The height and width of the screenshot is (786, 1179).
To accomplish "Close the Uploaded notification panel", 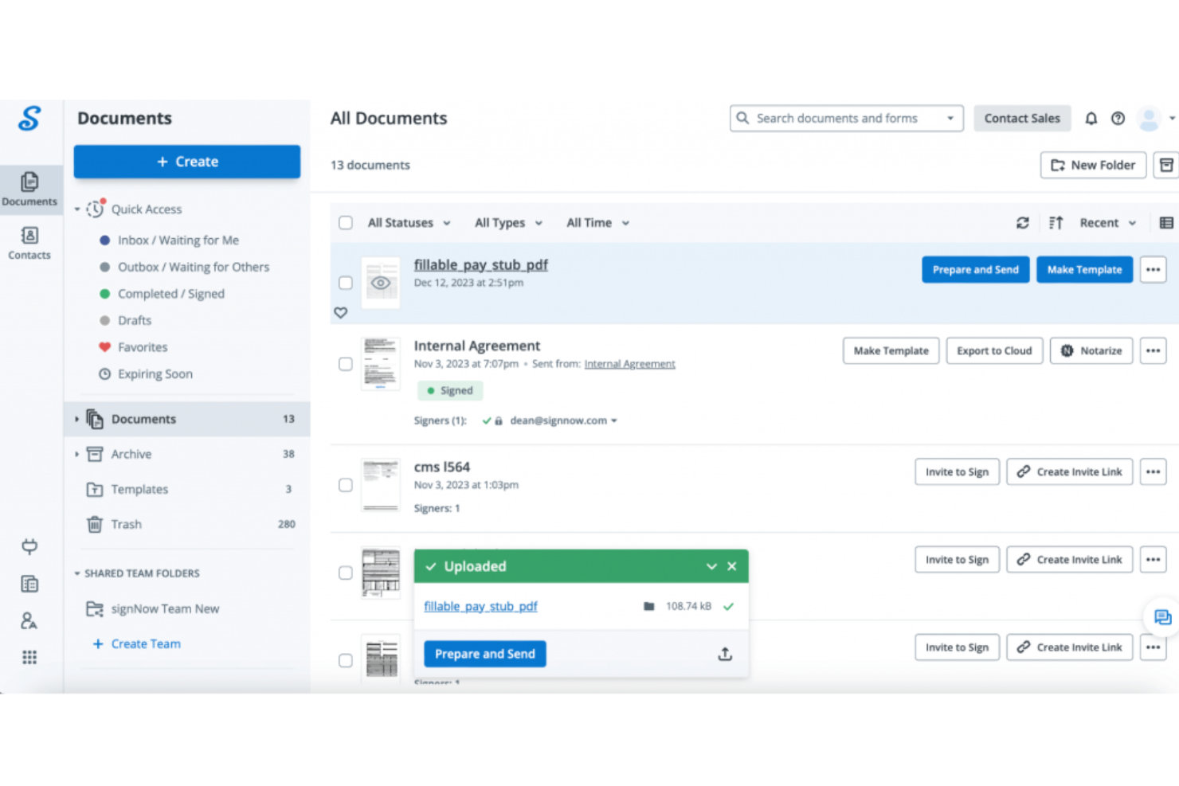I will [x=731, y=566].
